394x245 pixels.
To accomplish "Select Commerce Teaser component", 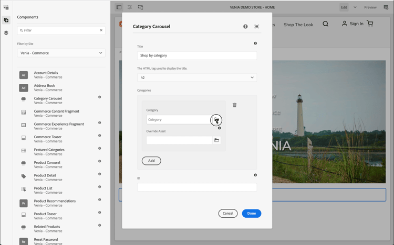I will [x=61, y=139].
